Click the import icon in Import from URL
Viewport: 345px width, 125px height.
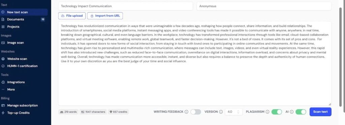tap(92, 15)
